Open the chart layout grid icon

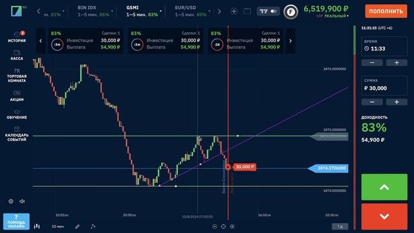(x=247, y=12)
